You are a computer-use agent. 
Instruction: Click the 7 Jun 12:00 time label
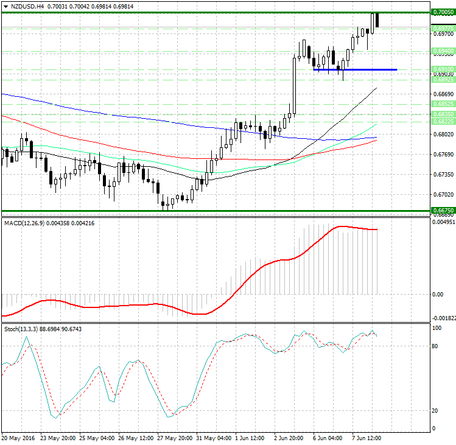click(x=367, y=438)
